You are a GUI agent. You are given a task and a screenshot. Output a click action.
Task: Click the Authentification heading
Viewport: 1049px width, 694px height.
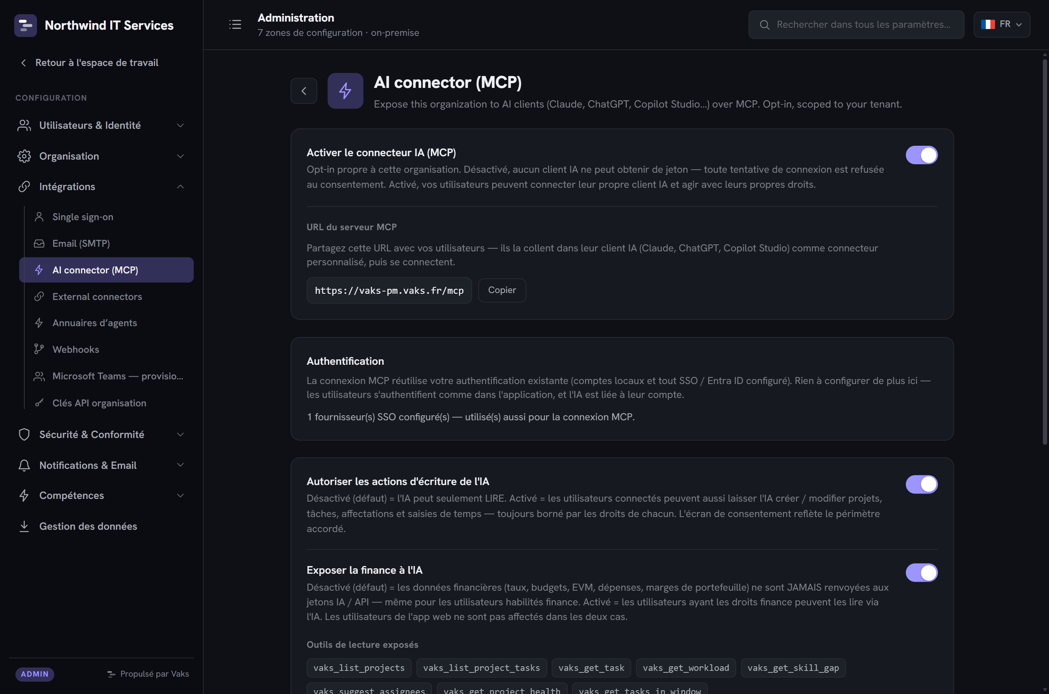coord(345,361)
